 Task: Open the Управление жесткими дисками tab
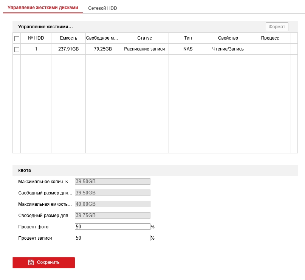tap(43, 8)
